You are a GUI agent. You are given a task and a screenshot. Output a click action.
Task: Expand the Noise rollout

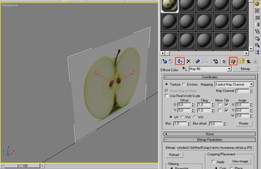[209, 134]
